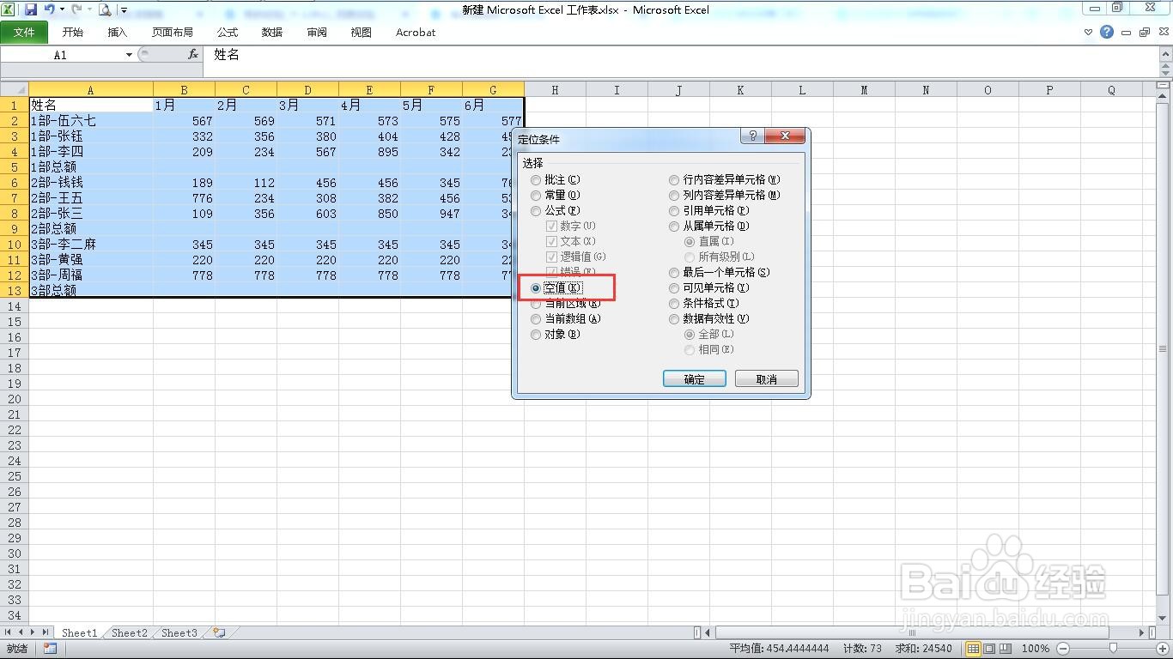Select the 批注 radio option
1173x659 pixels.
(x=556, y=180)
